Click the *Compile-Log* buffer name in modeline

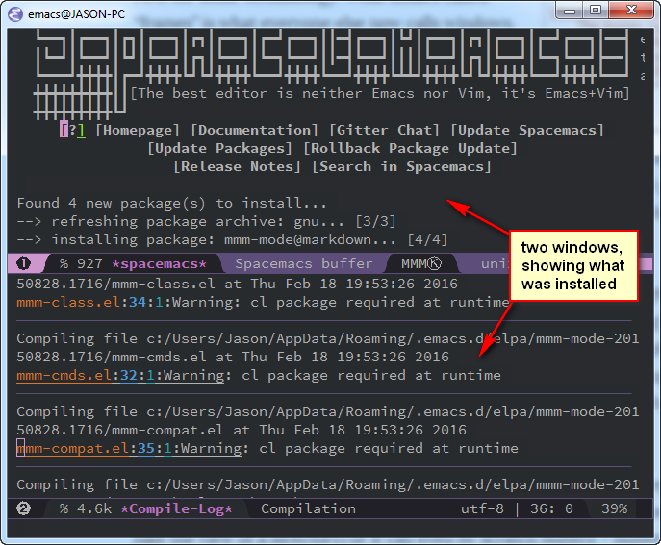(x=176, y=508)
